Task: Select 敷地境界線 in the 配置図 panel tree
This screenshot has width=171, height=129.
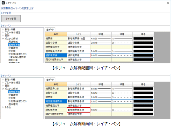Action: (x=14, y=45)
